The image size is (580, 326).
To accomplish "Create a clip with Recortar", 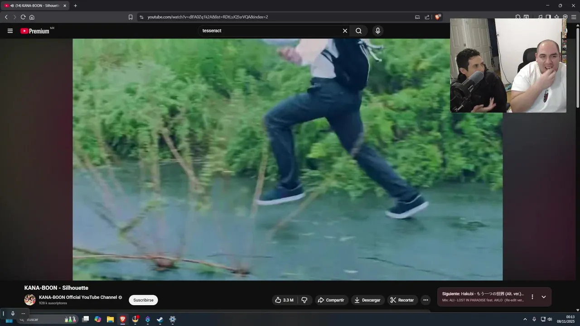I will 402,300.
